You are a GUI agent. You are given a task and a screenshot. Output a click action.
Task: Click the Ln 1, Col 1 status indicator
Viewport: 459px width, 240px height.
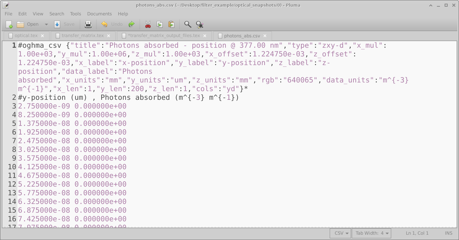417,233
